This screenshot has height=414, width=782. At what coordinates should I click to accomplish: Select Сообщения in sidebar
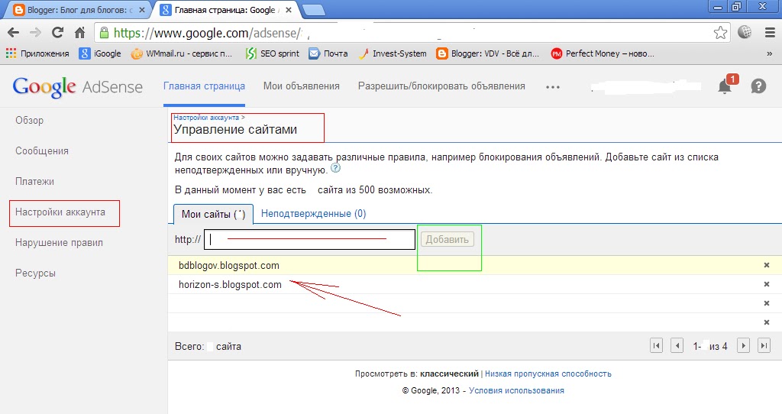click(42, 150)
